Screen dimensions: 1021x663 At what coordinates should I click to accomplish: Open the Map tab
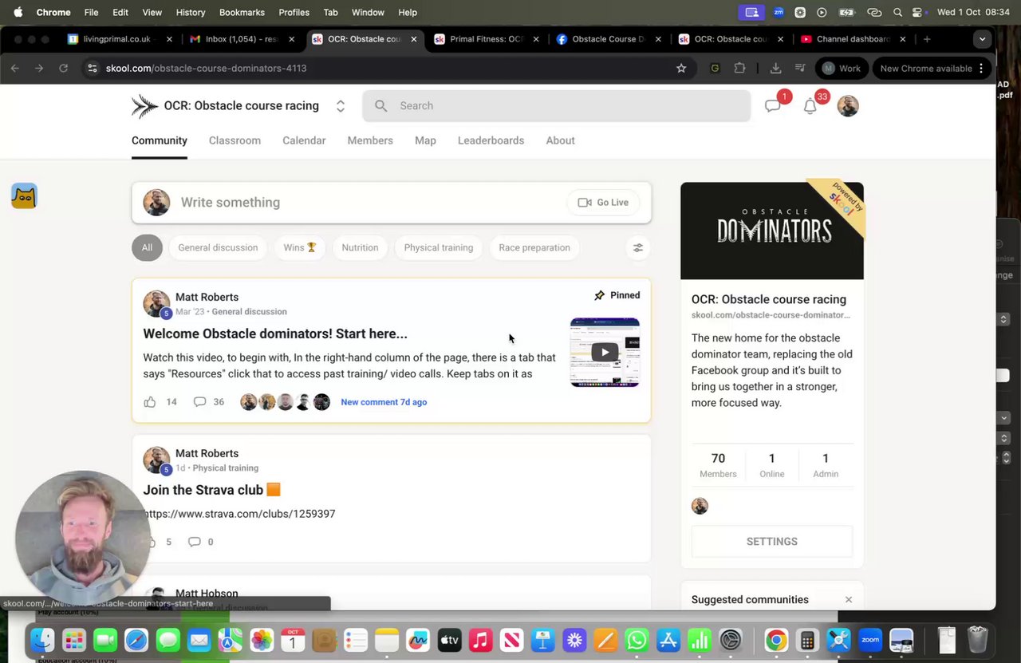tap(425, 140)
